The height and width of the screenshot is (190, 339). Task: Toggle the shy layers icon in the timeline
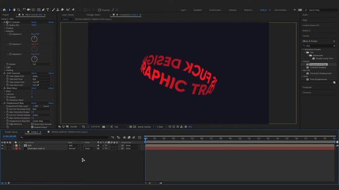tap(124, 137)
